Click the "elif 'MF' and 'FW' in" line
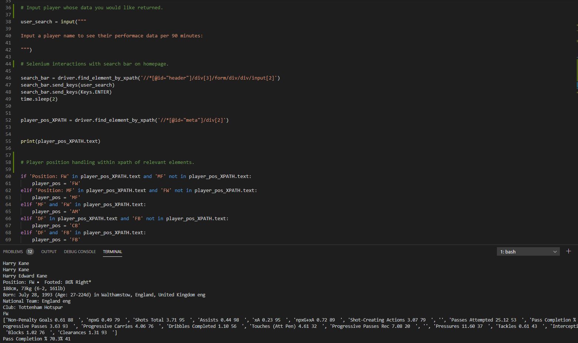Screen dimensions: 578x343 (83, 205)
